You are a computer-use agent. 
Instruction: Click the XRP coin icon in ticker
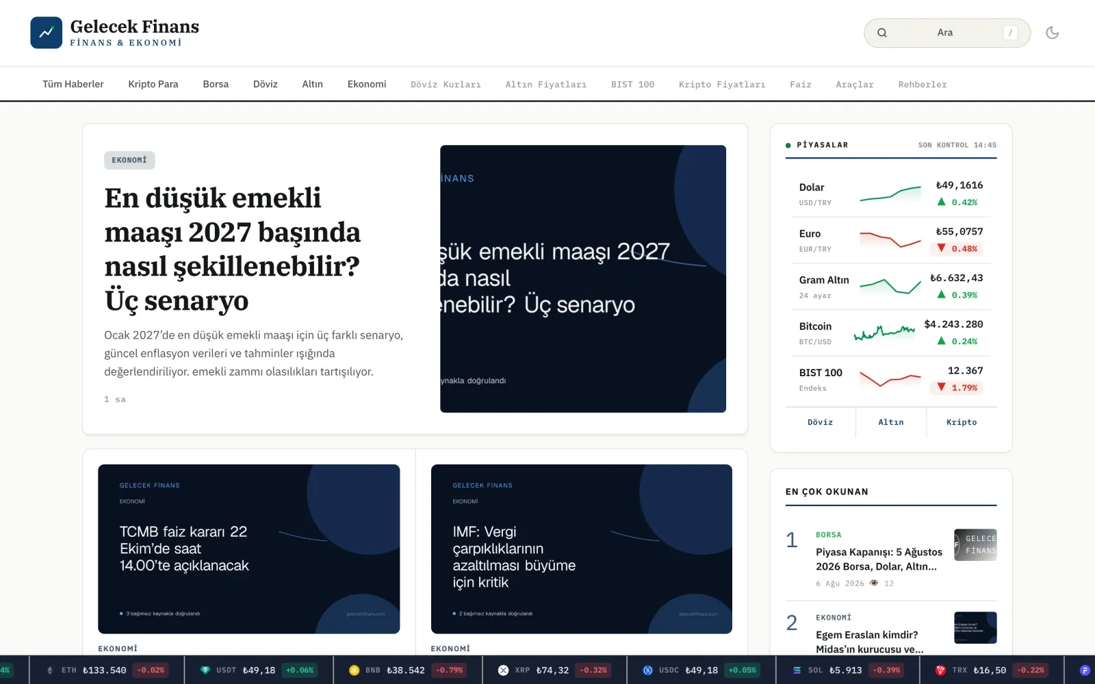click(503, 670)
